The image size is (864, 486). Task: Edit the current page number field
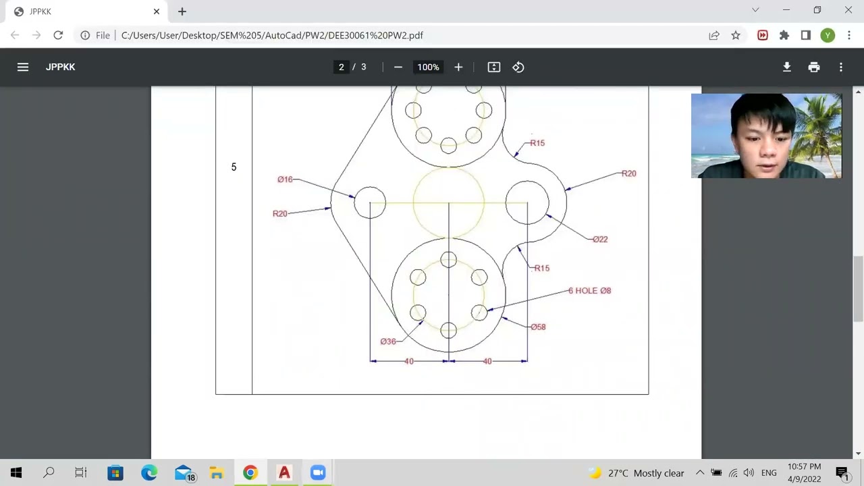point(341,67)
